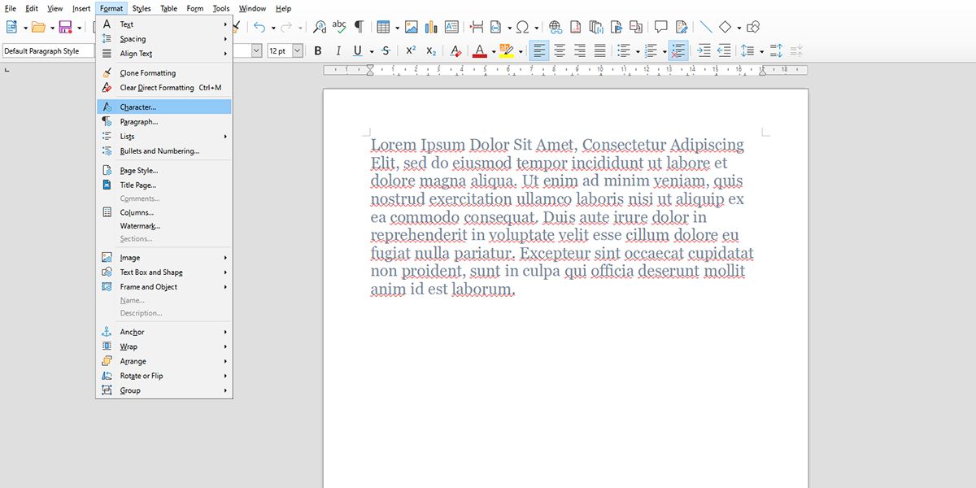Enable superscript formatting
This screenshot has width=976, height=488.
(x=410, y=50)
